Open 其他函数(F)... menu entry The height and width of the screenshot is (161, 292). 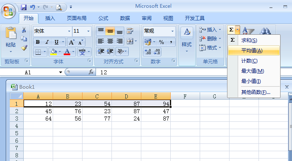click(254, 92)
